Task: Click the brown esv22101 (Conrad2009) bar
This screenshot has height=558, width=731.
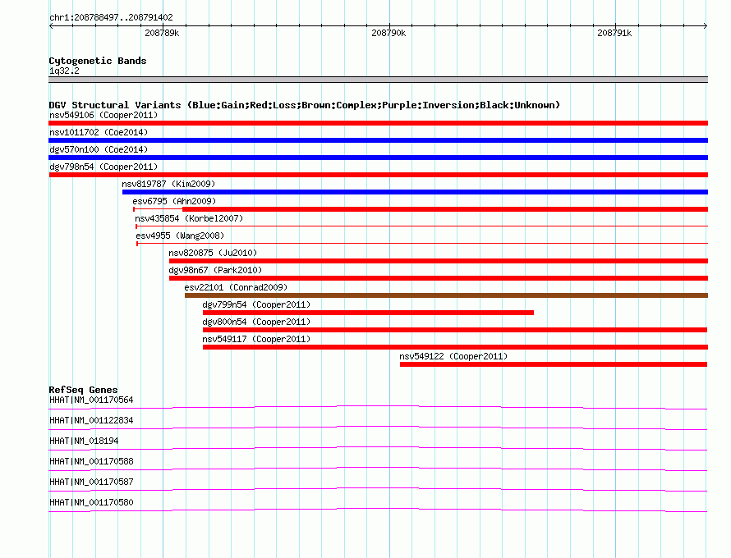Action: (x=446, y=295)
